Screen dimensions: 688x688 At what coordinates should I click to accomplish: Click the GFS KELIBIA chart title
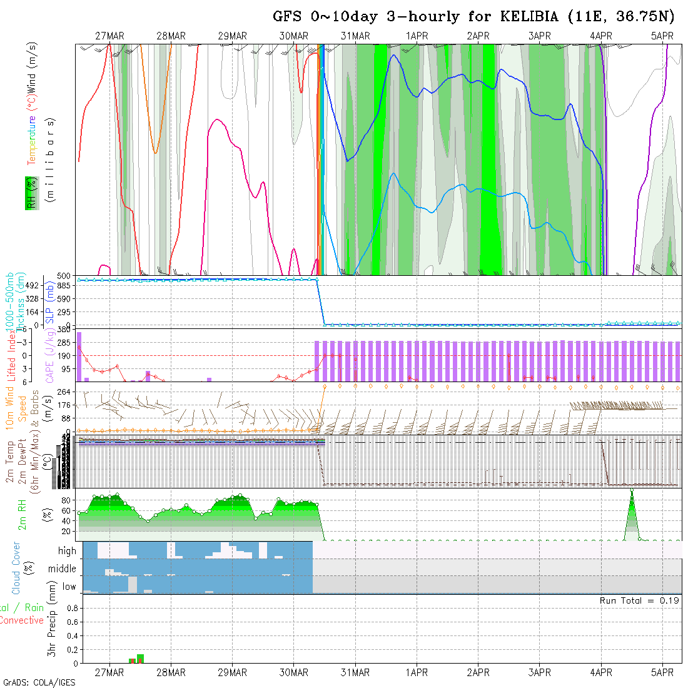pos(473,17)
